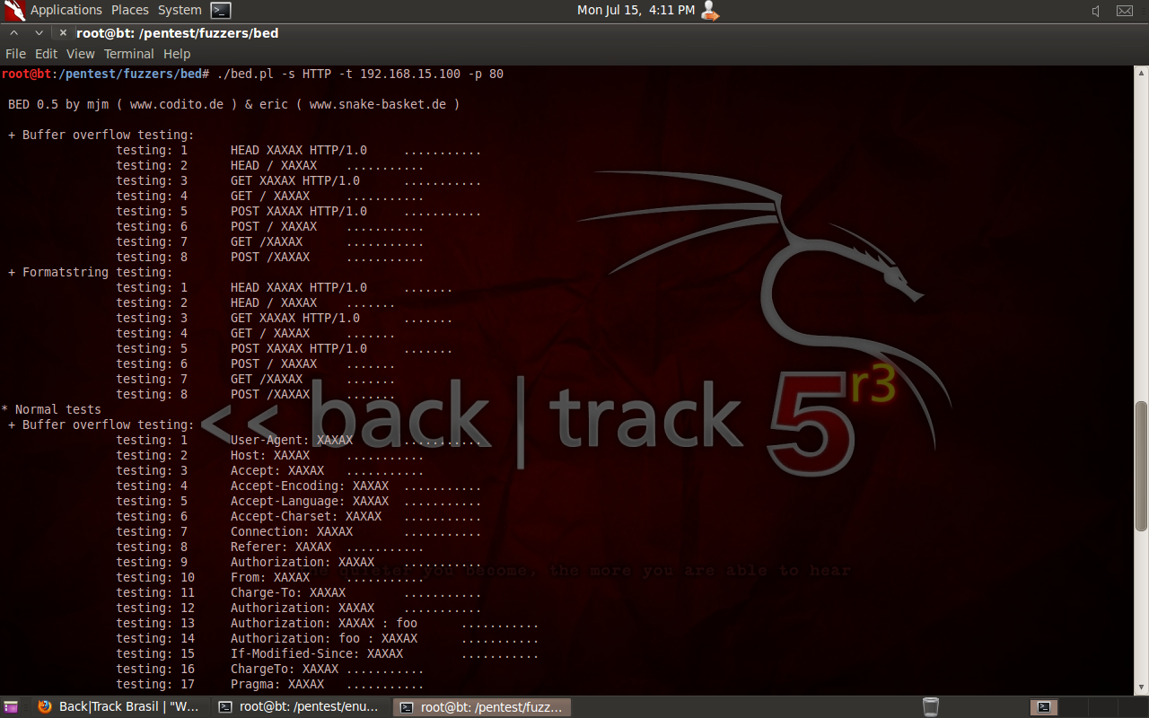Click the Firefox icon in the taskbar
Image resolution: width=1149 pixels, height=718 pixels.
(45, 707)
